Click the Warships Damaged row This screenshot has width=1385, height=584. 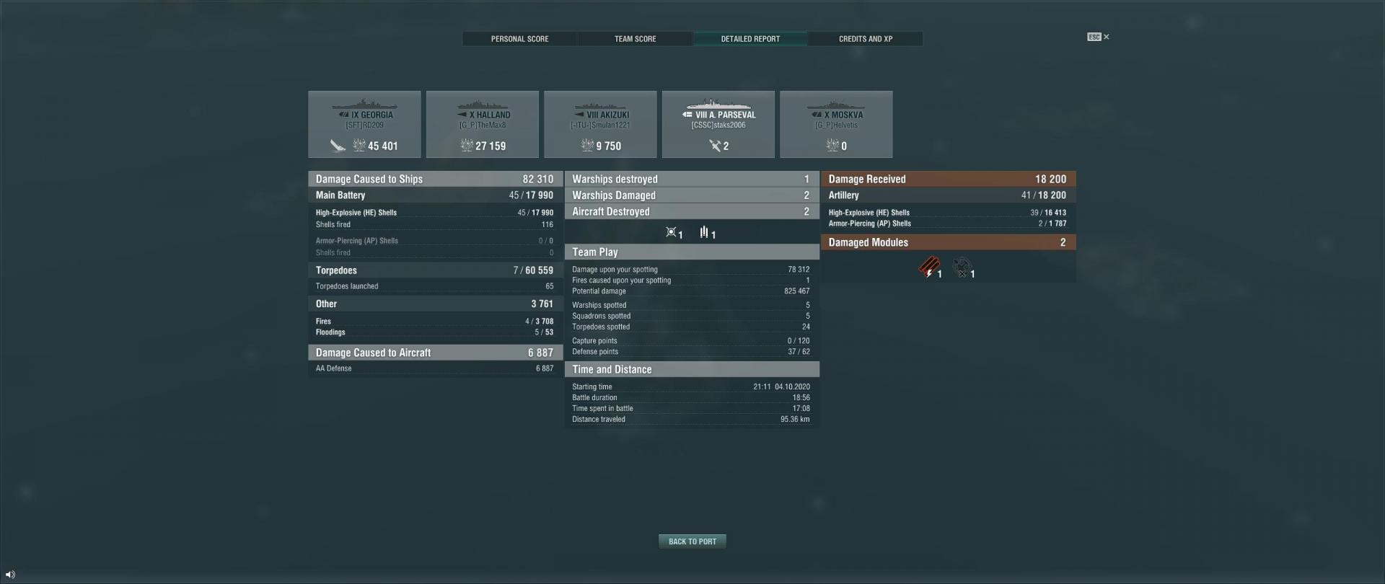coord(692,195)
